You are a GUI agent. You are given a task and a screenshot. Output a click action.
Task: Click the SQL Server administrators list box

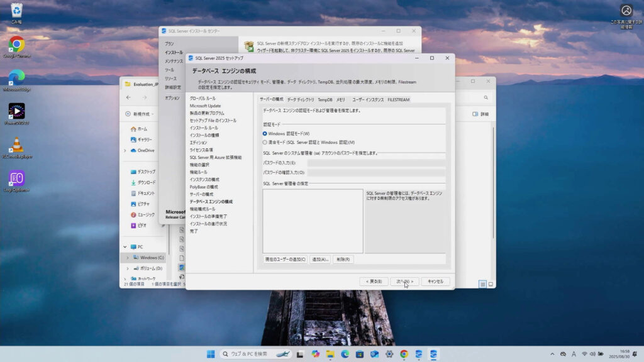point(313,221)
